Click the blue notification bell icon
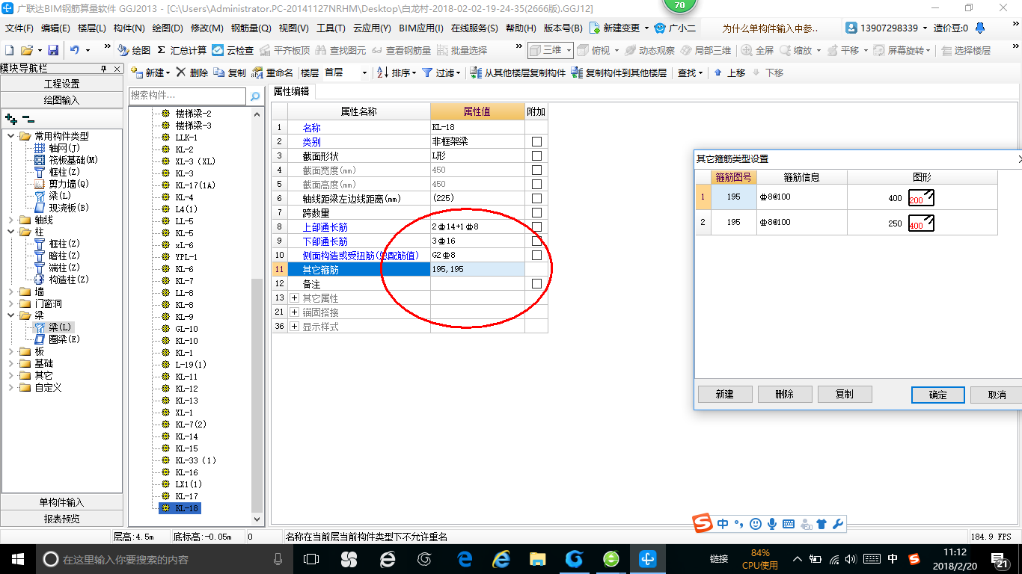This screenshot has height=574, width=1022. 980,28
